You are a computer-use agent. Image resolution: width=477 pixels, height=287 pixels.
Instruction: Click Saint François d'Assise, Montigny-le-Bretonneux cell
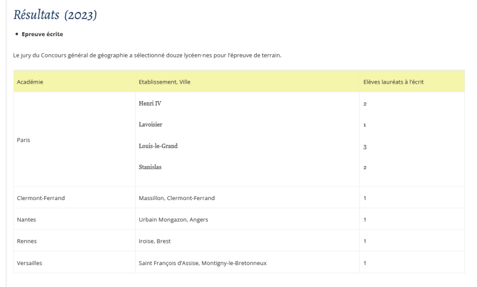pos(202,263)
